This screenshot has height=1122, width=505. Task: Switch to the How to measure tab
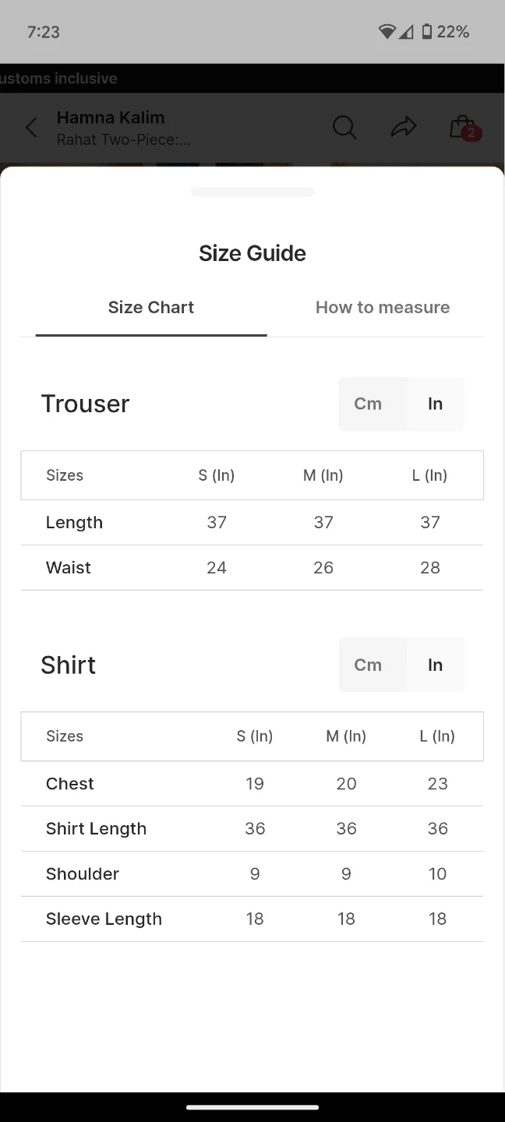[382, 307]
